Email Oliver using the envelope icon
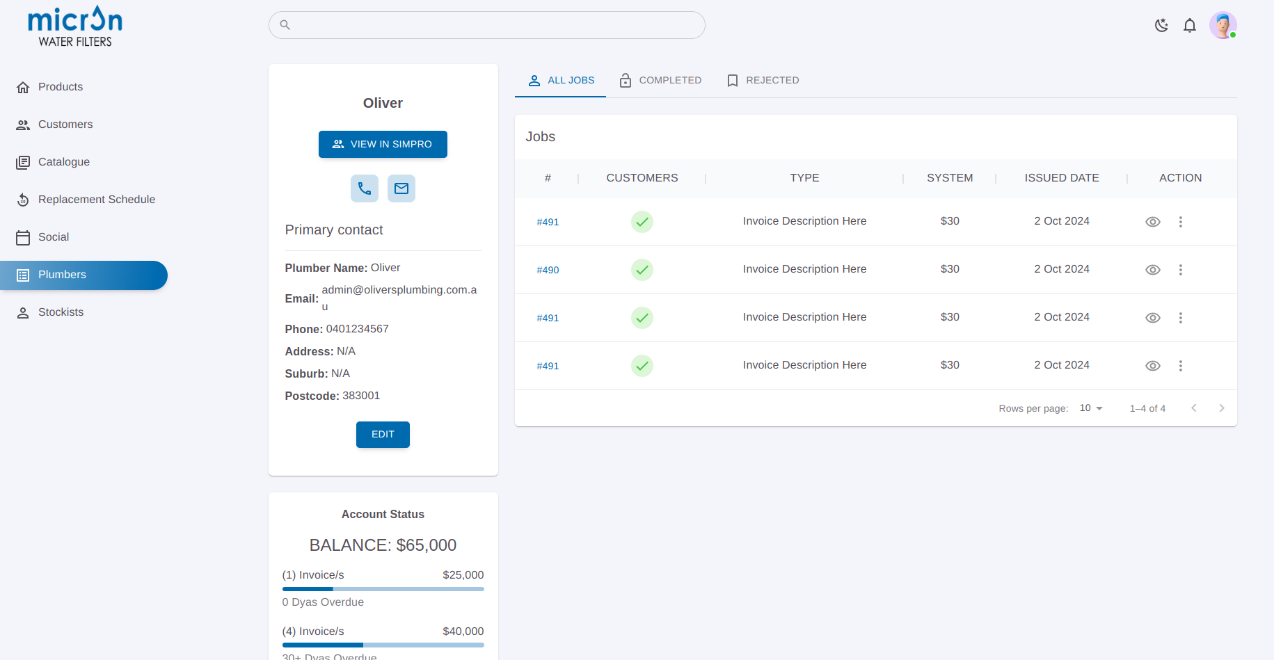Image resolution: width=1274 pixels, height=660 pixels. click(x=401, y=188)
